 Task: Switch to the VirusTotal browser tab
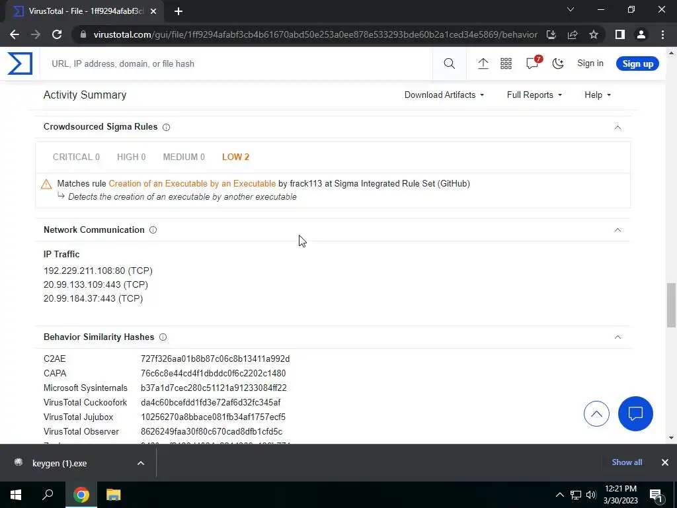pos(85,11)
